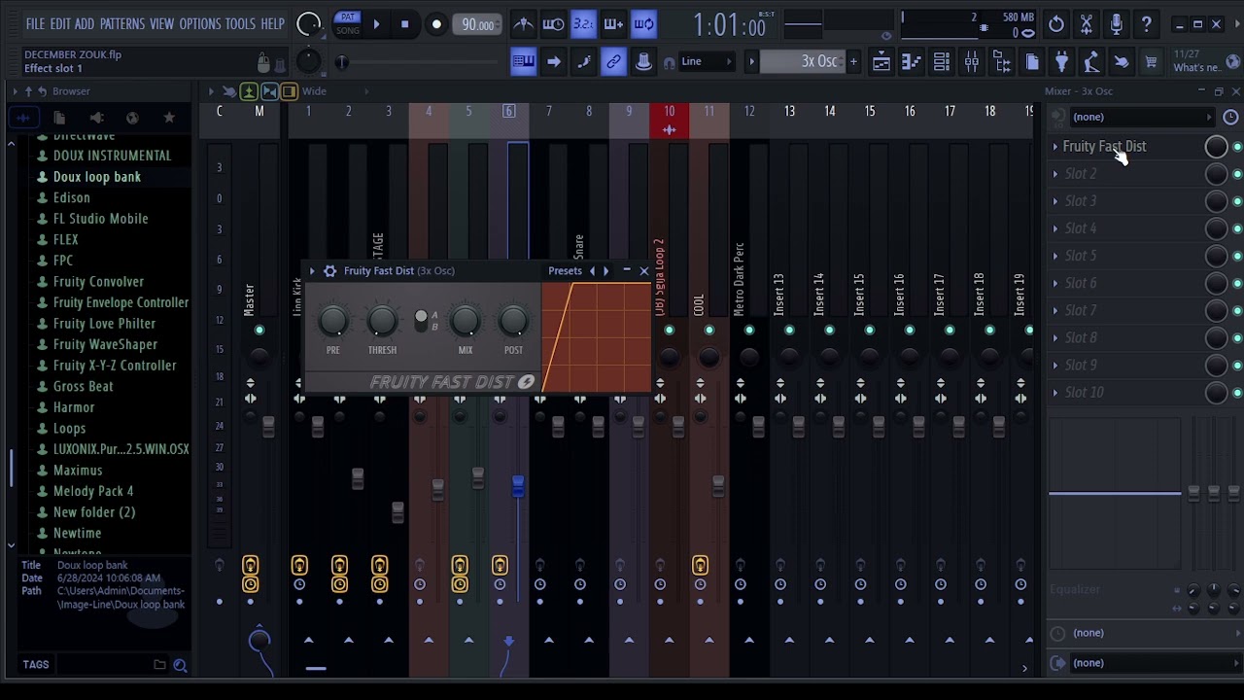This screenshot has height=700, width=1244.
Task: Click the scissors one-click audio recording icon
Action: coord(1086,24)
